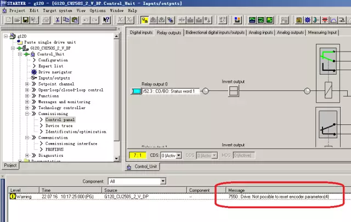
Task: Click the r52.3 Status word 1 field
Action: pyautogui.click(x=170, y=91)
